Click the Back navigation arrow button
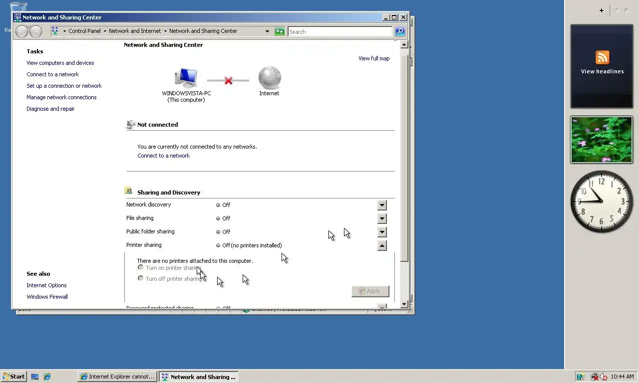This screenshot has height=383, width=639. point(21,31)
